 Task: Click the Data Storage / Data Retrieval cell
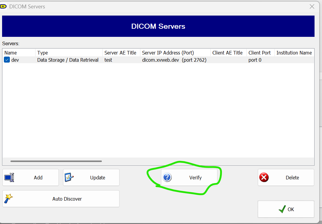[68, 60]
